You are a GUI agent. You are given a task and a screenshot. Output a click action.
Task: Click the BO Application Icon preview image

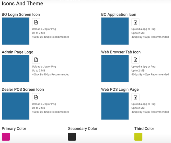115,31
